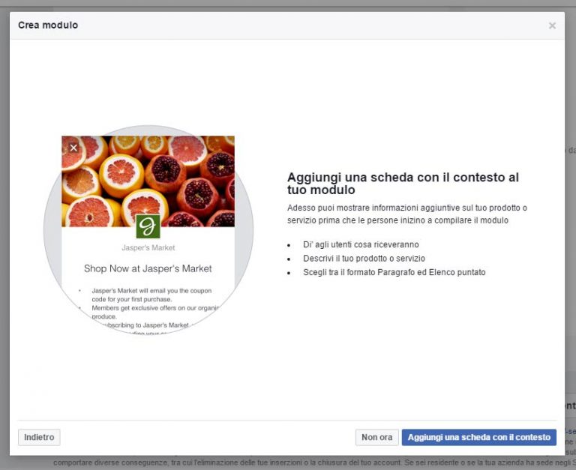Click the citrus and pomegranate preview photo

[148, 181]
